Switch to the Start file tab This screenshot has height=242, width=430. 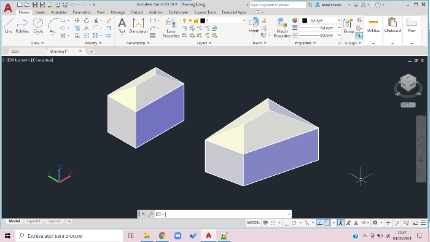[x=15, y=51]
